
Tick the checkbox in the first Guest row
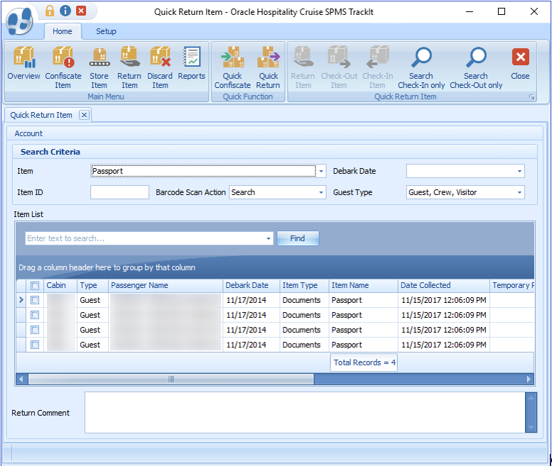pos(35,300)
